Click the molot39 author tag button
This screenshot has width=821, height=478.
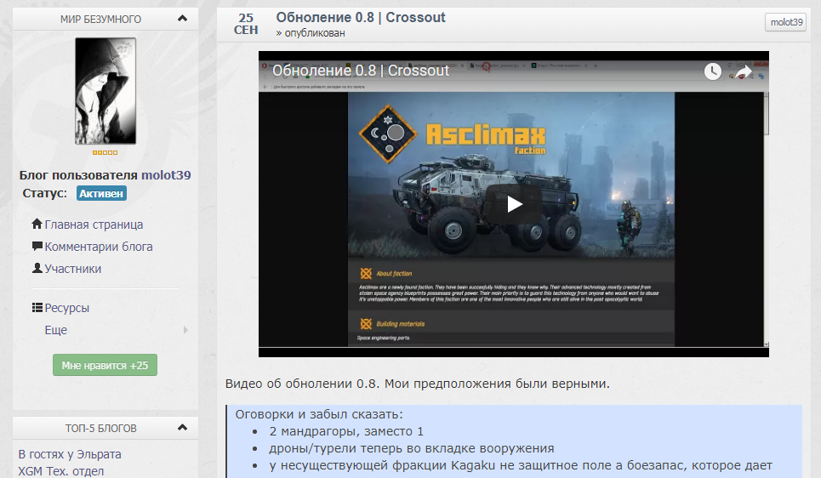[785, 22]
